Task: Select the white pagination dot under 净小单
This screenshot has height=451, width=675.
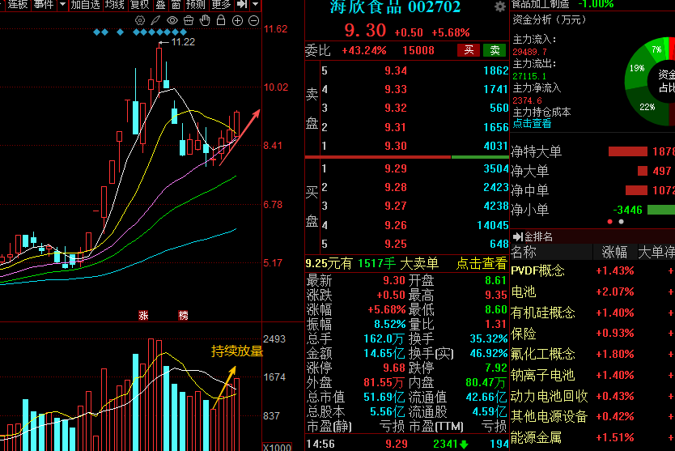Action: tap(621, 222)
